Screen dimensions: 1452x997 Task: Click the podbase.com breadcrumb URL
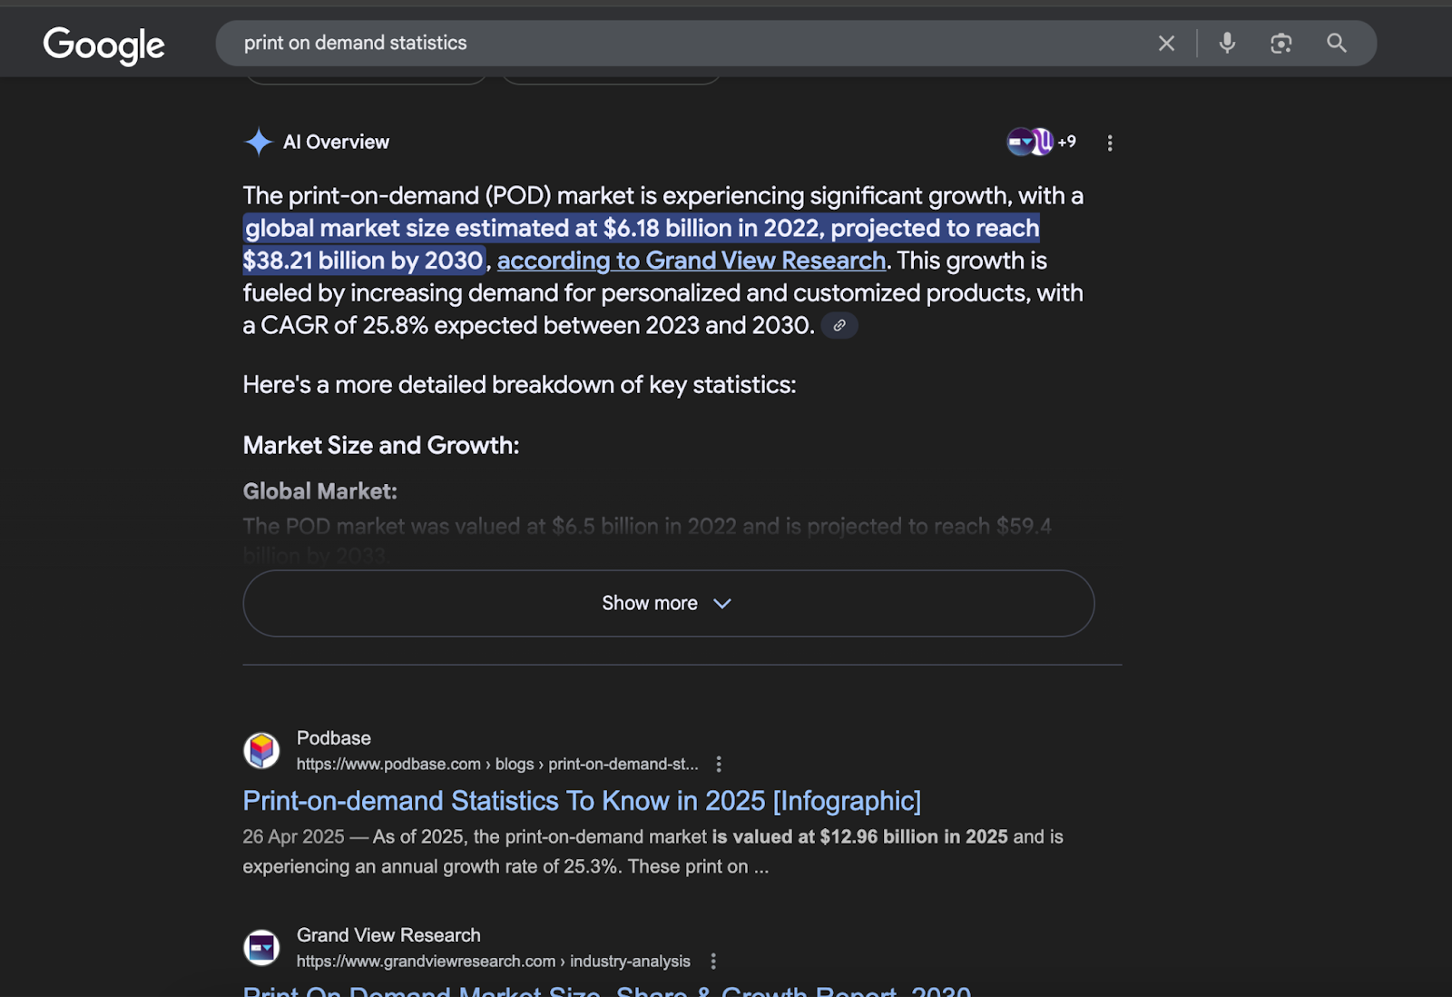497,765
